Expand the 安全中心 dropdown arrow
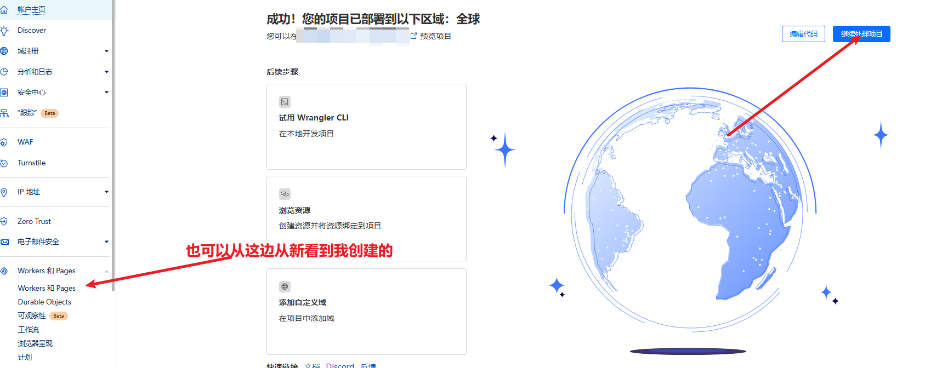Image resolution: width=925 pixels, height=368 pixels. click(x=106, y=92)
